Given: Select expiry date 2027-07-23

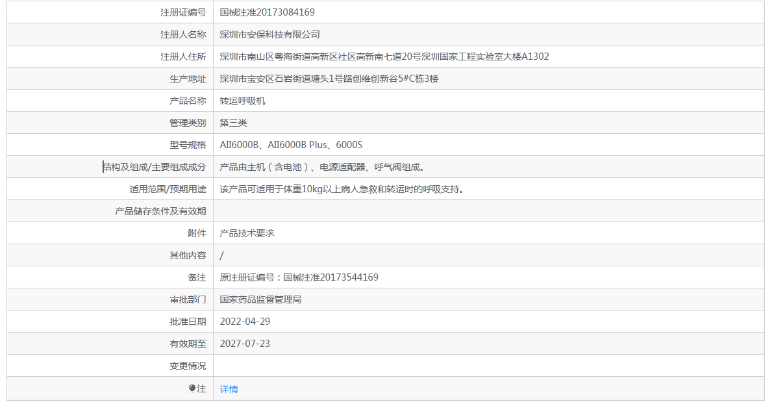Looking at the screenshot, I should [245, 344].
